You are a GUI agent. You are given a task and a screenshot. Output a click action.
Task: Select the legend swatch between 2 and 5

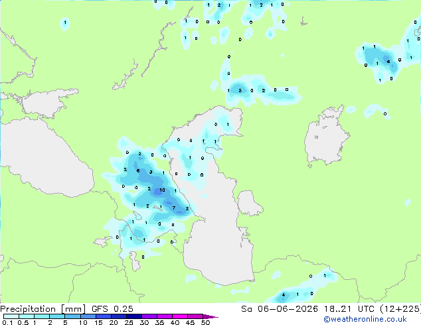pyautogui.click(x=57, y=316)
